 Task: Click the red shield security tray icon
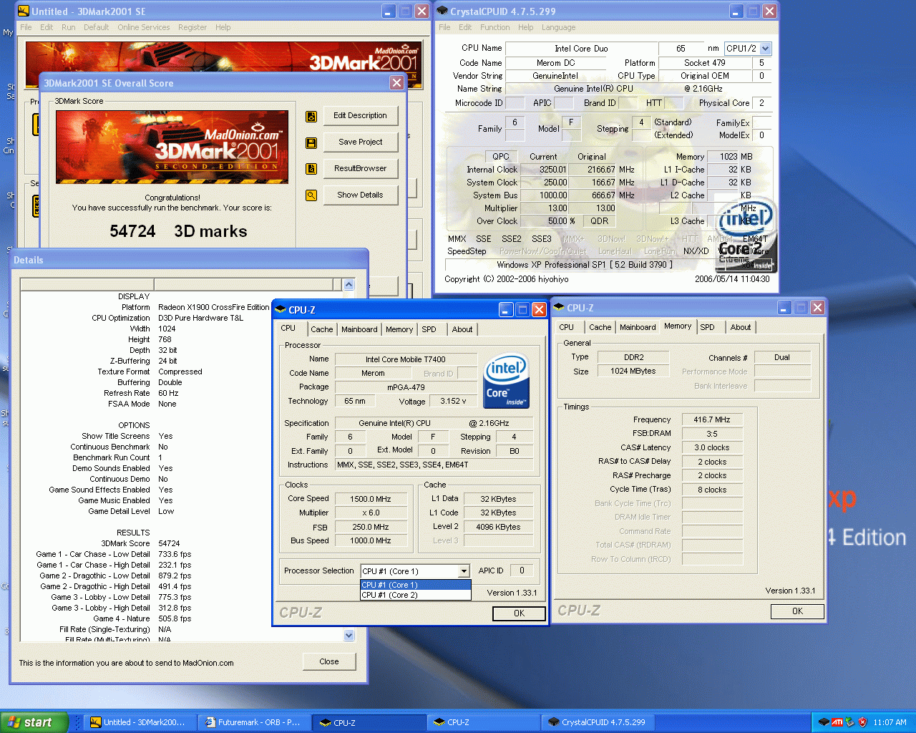pyautogui.click(x=862, y=722)
